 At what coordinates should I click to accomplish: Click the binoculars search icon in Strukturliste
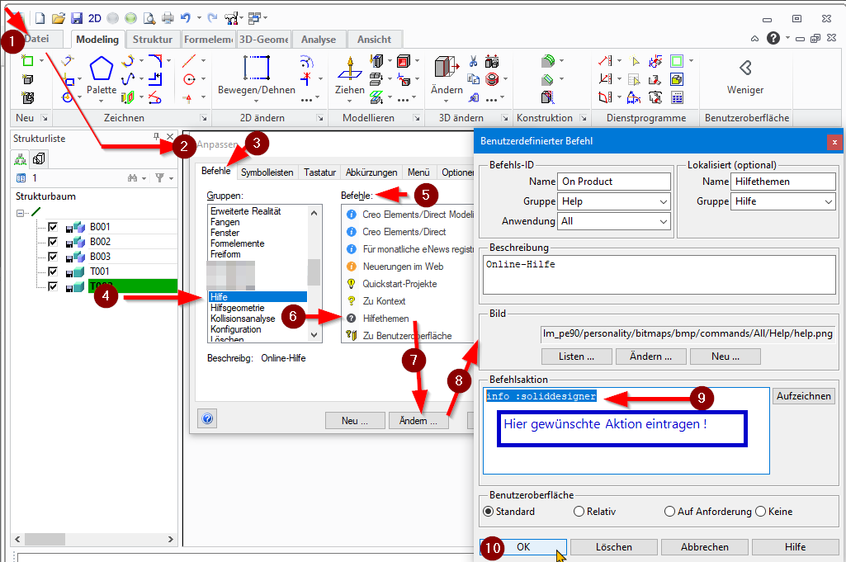click(x=132, y=178)
